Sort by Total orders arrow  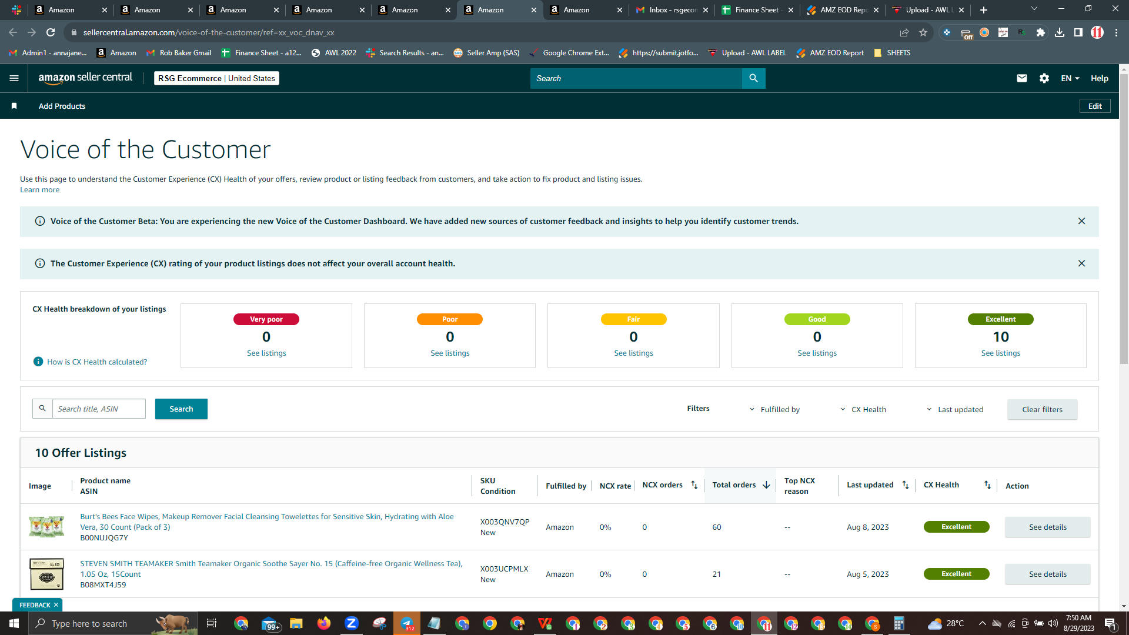[766, 485]
